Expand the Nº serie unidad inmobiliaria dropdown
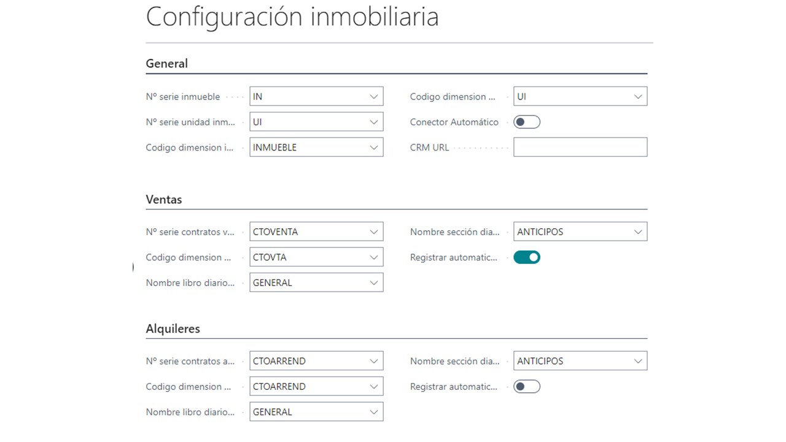Screen dimensions: 786x442 coord(373,122)
